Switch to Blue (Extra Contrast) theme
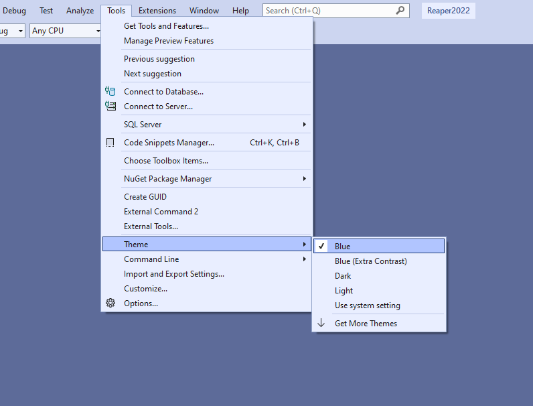The image size is (533, 406). coord(379,261)
